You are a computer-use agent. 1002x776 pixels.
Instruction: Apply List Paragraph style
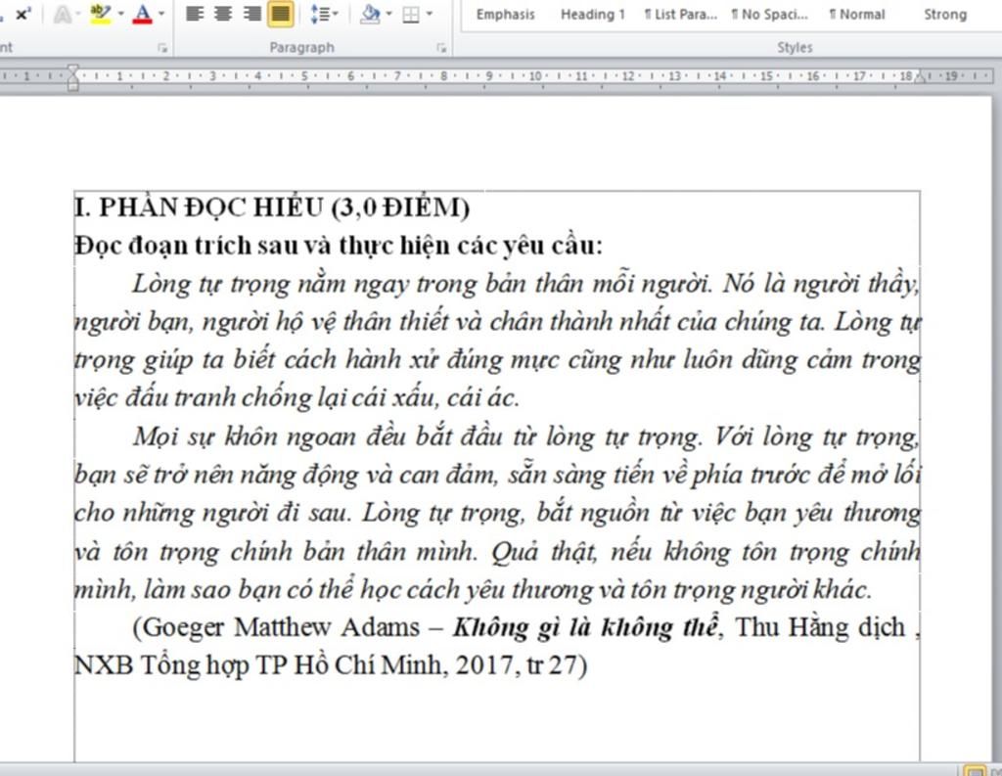tap(681, 14)
